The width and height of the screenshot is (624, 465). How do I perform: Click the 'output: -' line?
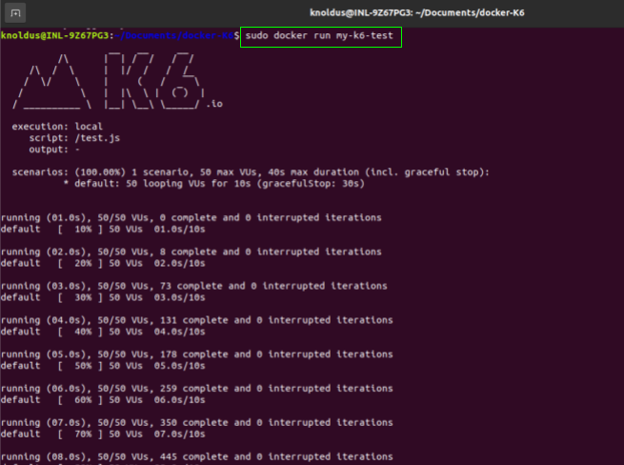(54, 150)
